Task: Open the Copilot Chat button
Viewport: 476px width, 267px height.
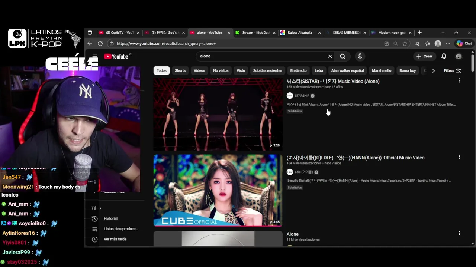Action: (464, 43)
